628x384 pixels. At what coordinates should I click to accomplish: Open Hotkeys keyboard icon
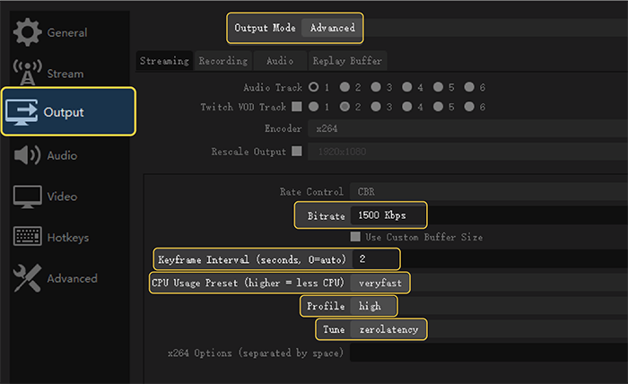pyautogui.click(x=27, y=238)
